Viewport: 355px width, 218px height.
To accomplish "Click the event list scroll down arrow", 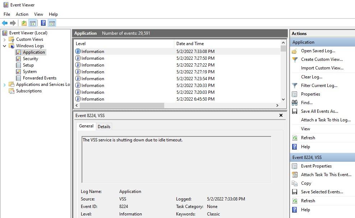I will 283,100.
